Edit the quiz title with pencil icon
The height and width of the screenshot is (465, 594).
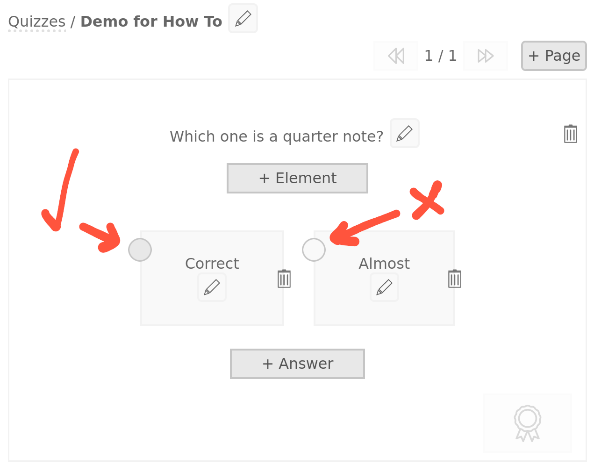point(243,19)
